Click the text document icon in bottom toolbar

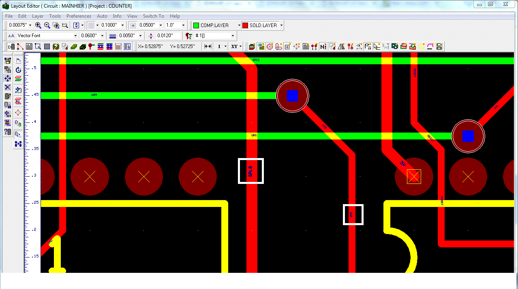pyautogui.click(x=29, y=46)
